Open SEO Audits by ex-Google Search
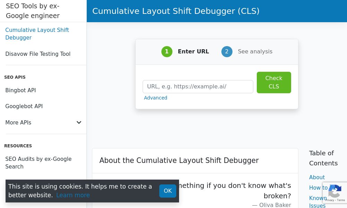 point(38,163)
